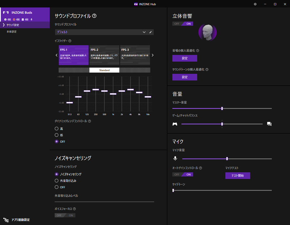Toggle spatial sound ON/OFF switch
The height and width of the screenshot is (225, 290).
tap(183, 24)
